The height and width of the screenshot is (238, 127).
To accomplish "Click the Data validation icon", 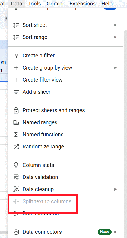I will tap(16, 177).
